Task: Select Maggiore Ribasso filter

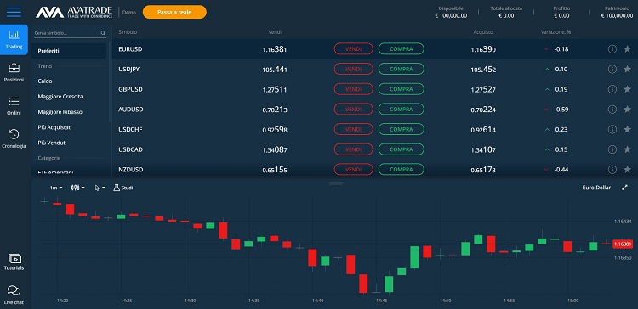Action: (x=60, y=112)
